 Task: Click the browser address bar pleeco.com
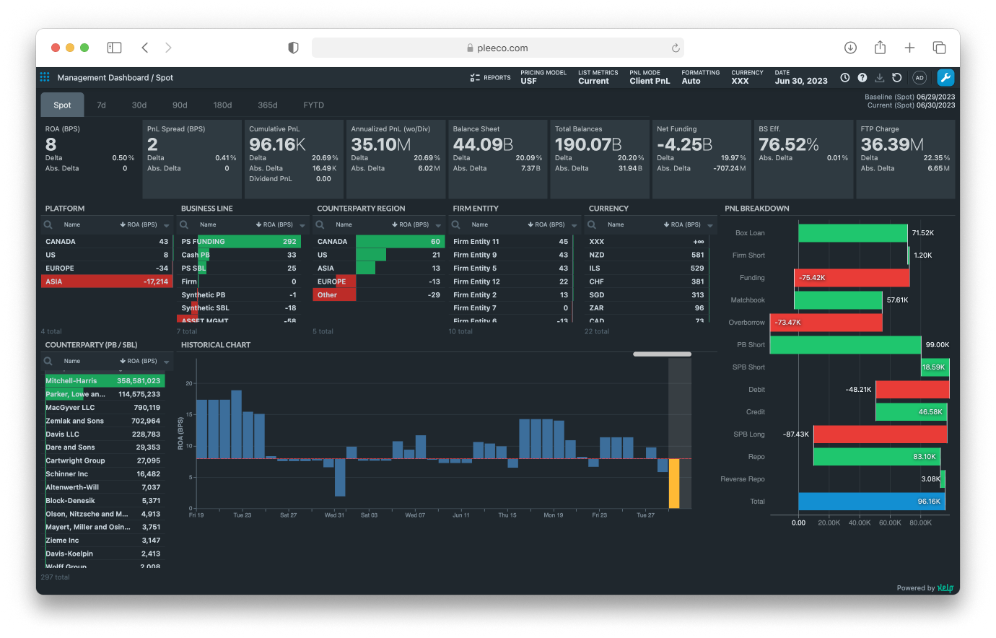click(497, 48)
